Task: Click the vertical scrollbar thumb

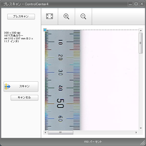Action: click(x=141, y=43)
